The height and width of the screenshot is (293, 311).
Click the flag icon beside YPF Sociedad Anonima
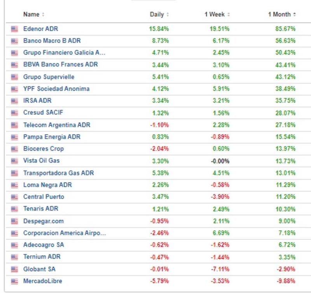14,89
